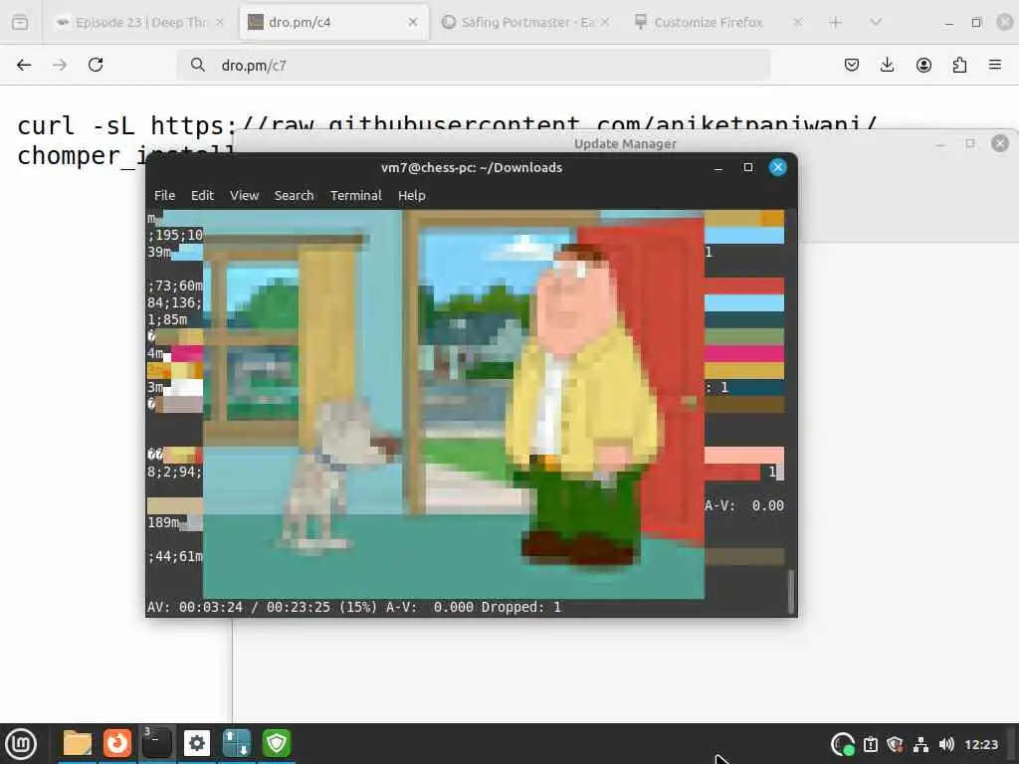Click the shield tray icon

click(x=895, y=744)
